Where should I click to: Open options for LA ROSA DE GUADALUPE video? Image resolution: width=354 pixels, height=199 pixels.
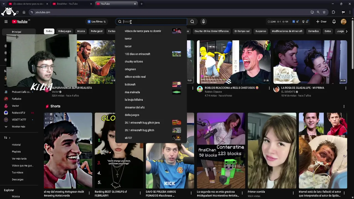346,88
